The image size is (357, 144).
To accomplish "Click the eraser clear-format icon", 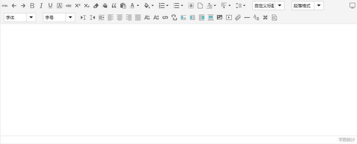I will [96, 6].
